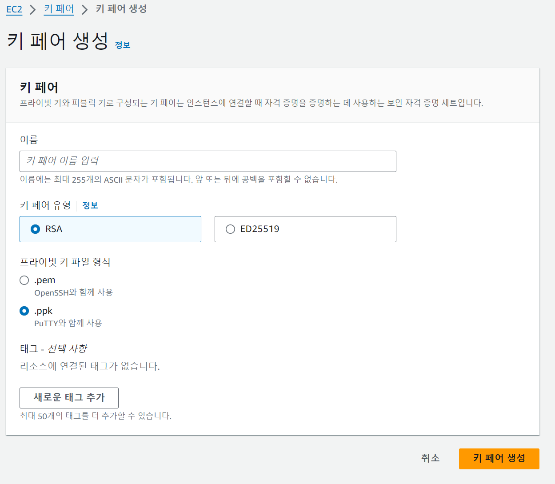This screenshot has width=555, height=484.
Task: Click the 키 페어 생성 submit button
Action: click(x=499, y=459)
